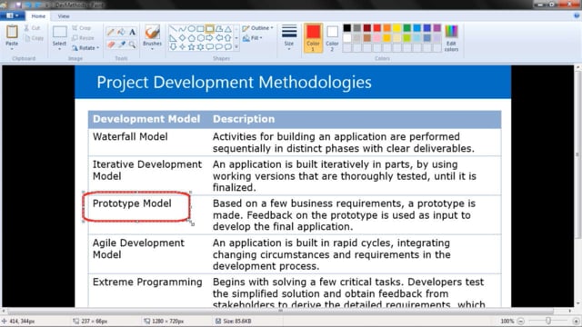Pick the black color swatch
This screenshot has height=327, width=582.
click(347, 28)
